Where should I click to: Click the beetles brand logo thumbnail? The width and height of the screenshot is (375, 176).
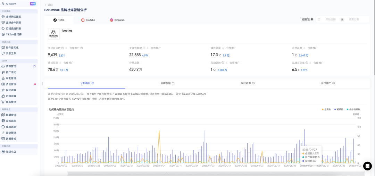[x=54, y=34]
